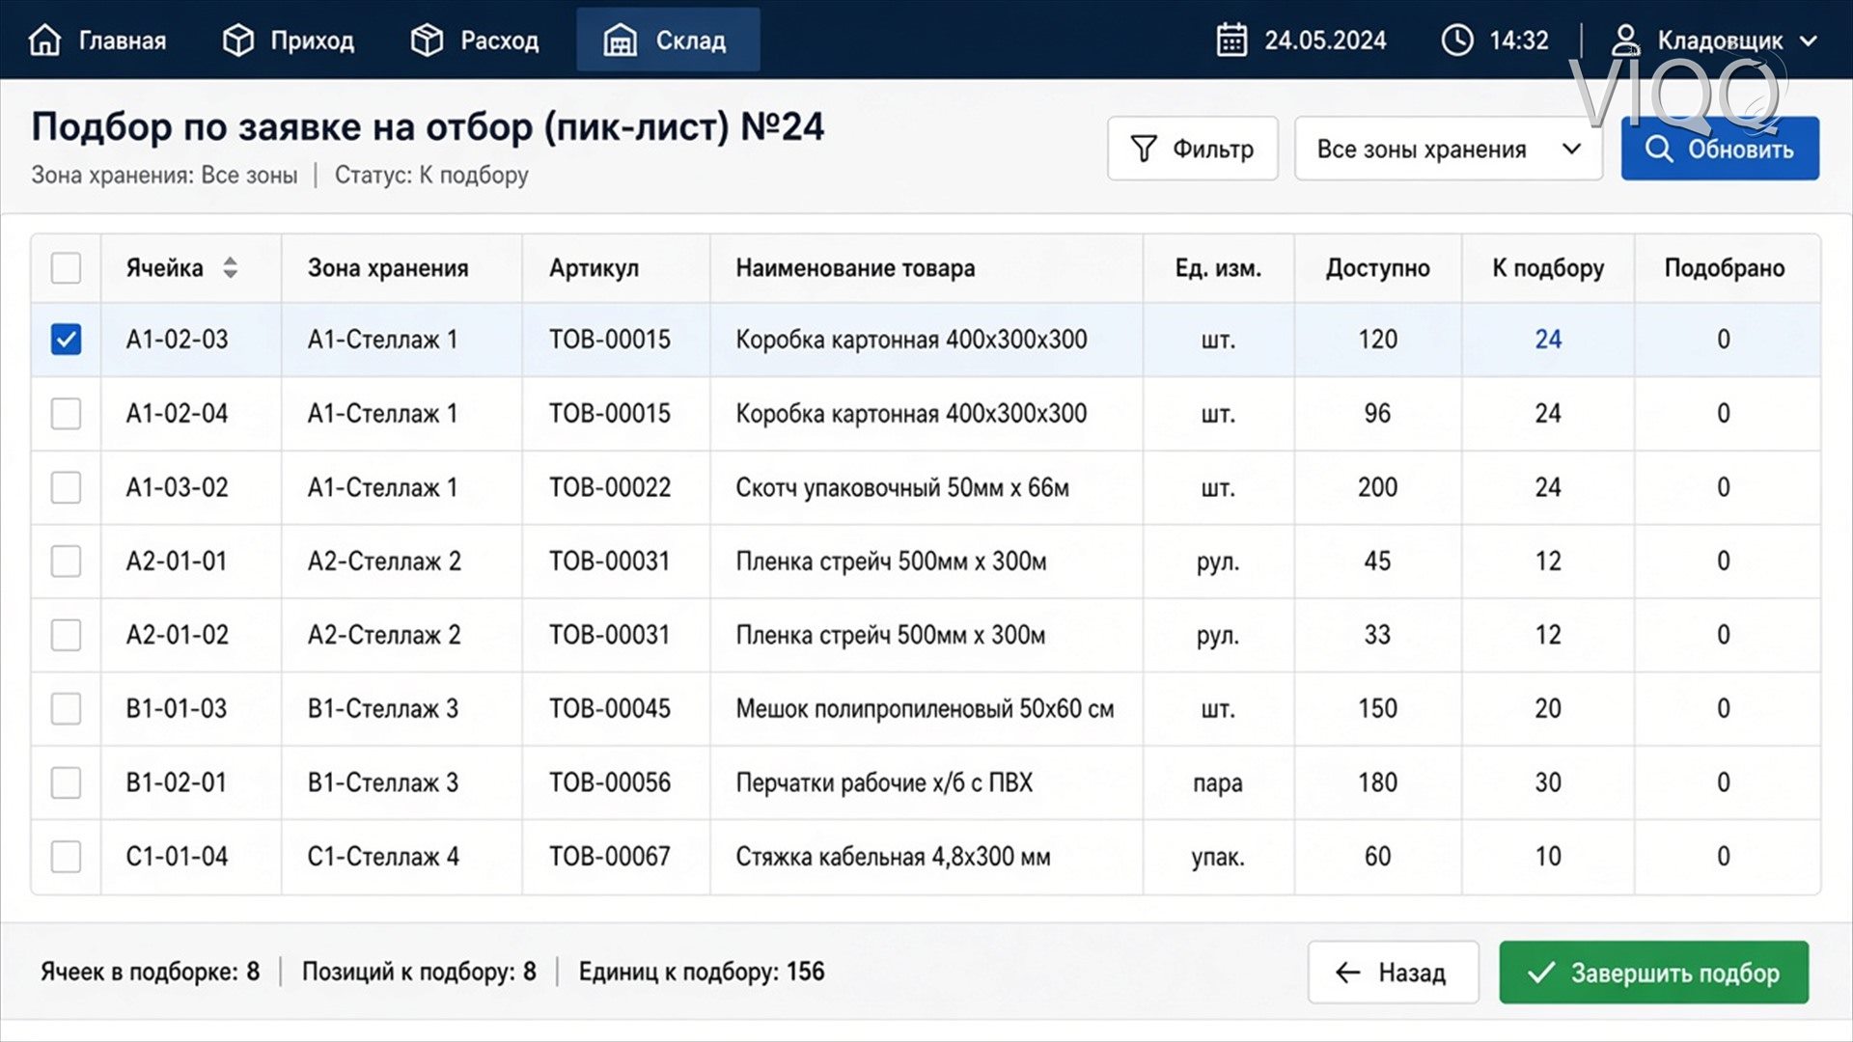1853x1042 pixels.
Task: Click article TOB-00022 in the table
Action: coord(609,487)
